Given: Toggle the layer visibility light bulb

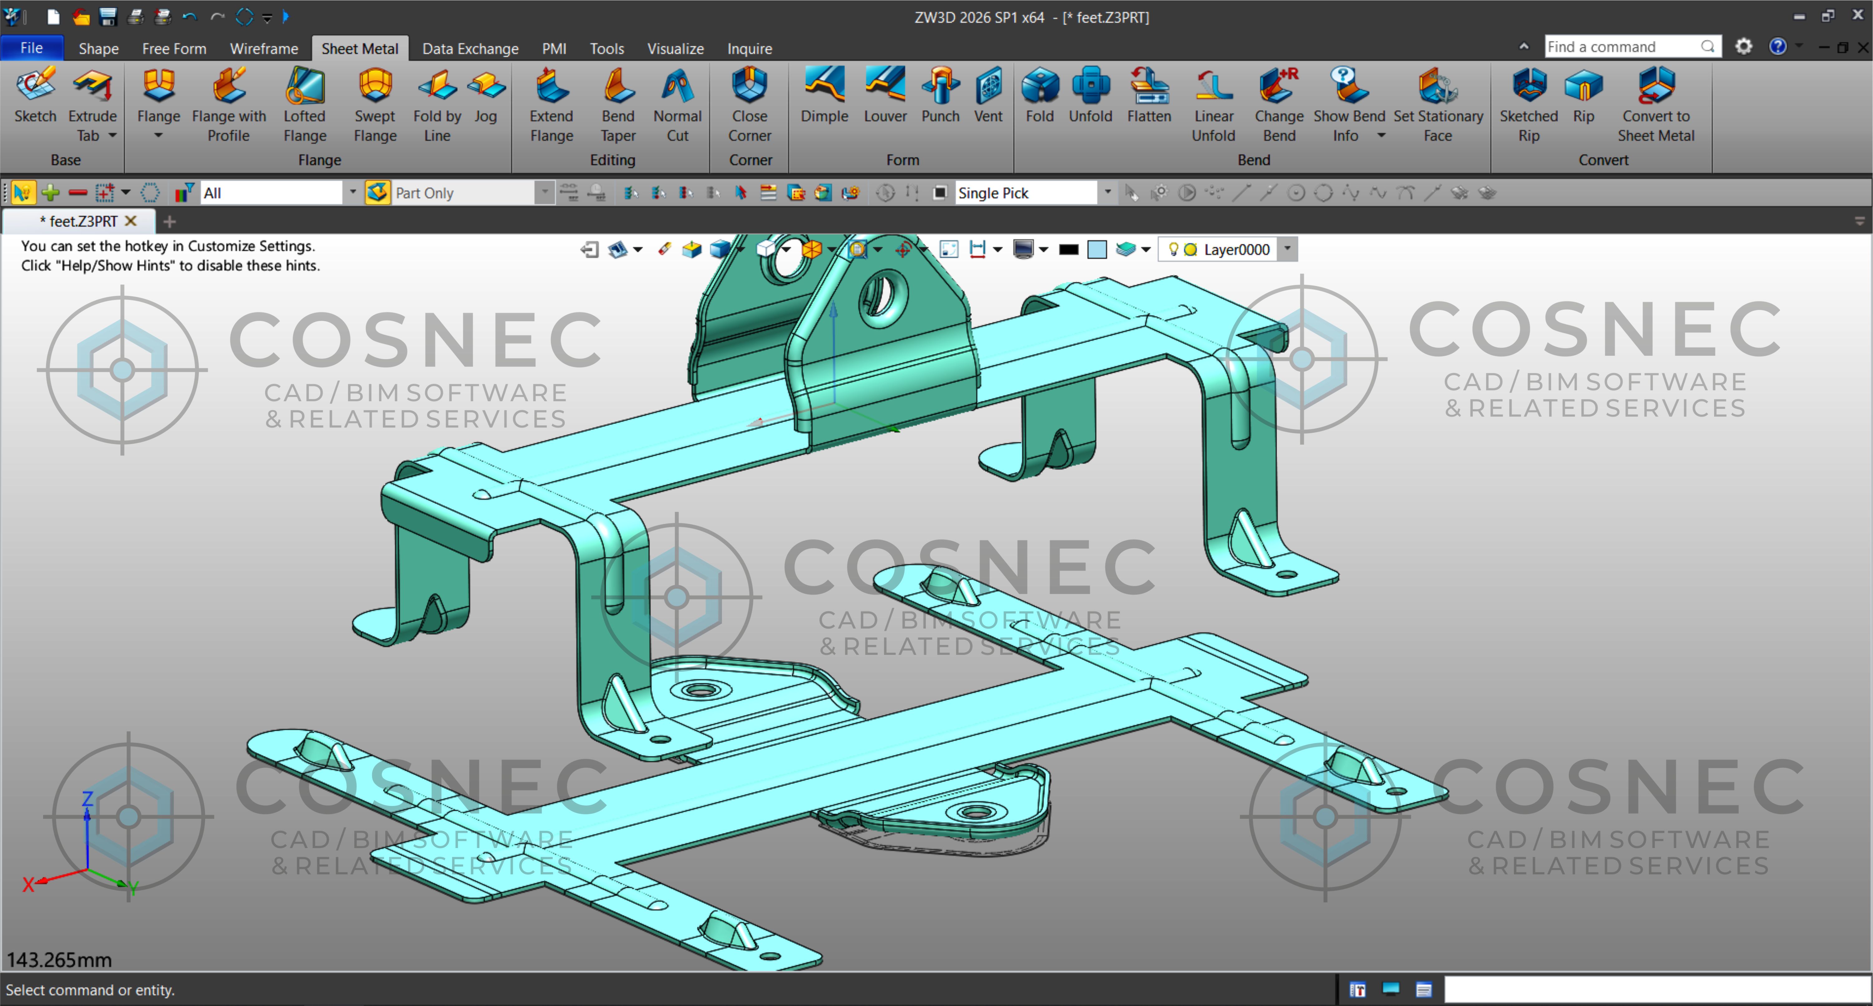Looking at the screenshot, I should click(1173, 249).
